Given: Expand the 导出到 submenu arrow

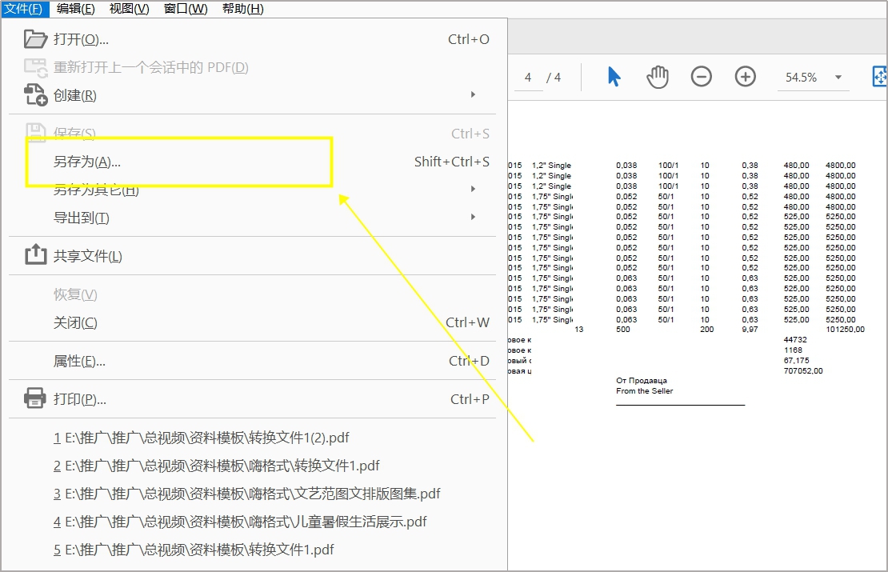Looking at the screenshot, I should [472, 217].
